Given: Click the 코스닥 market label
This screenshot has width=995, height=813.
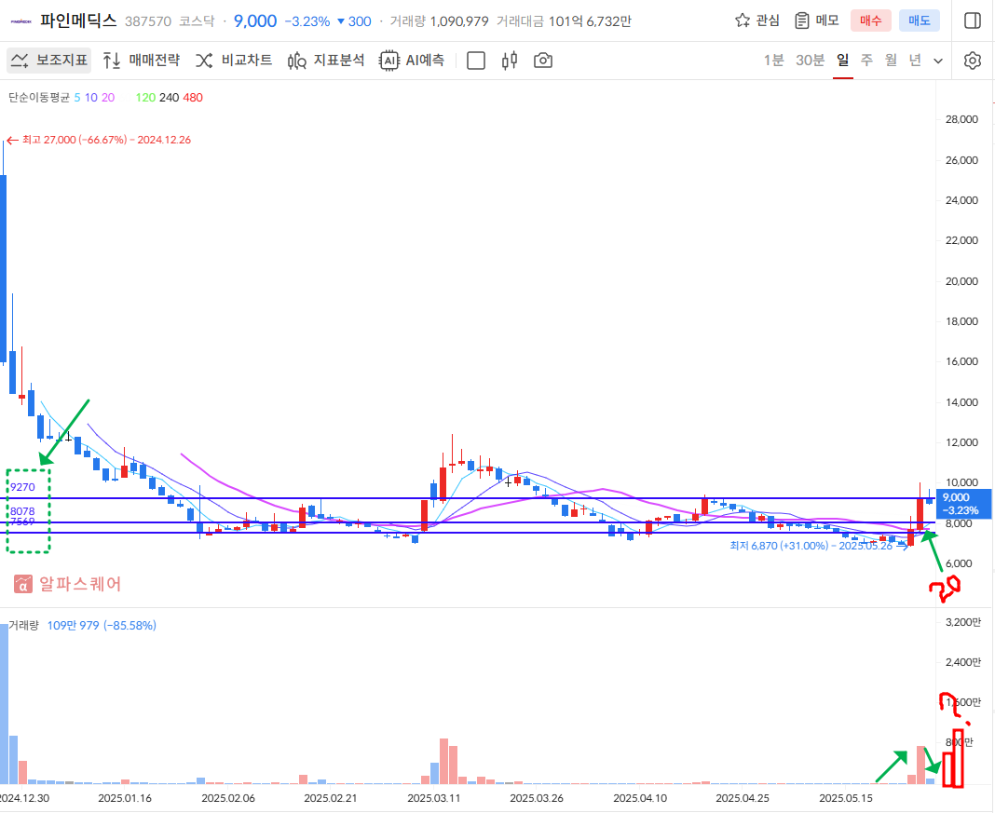Looking at the screenshot, I should [x=197, y=21].
